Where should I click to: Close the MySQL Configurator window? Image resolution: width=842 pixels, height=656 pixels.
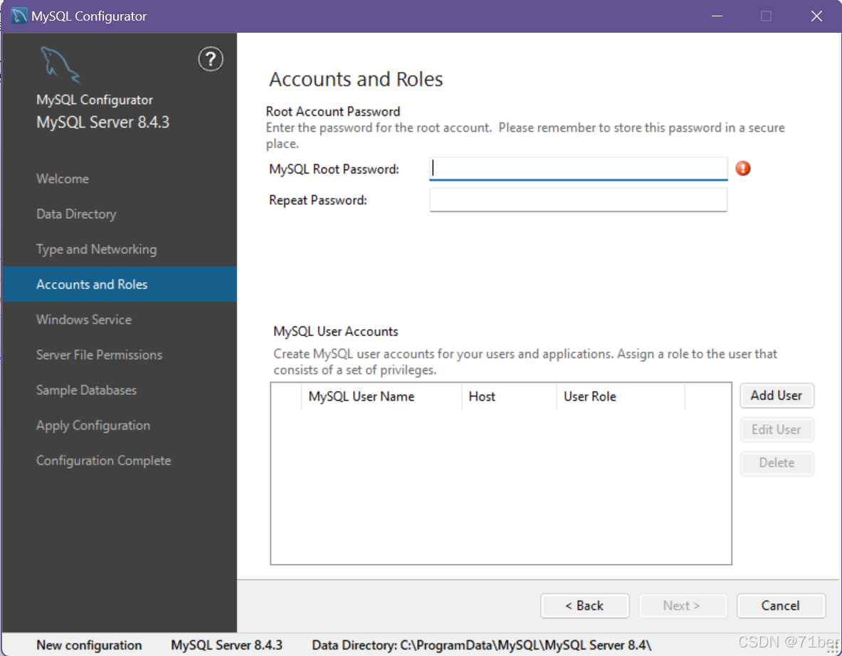click(x=817, y=16)
